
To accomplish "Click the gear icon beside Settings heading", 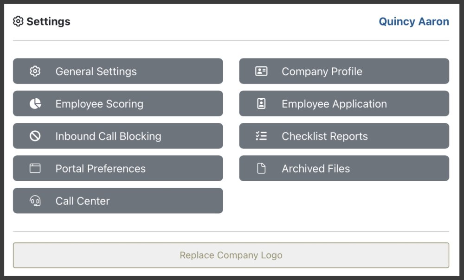I will coord(18,21).
